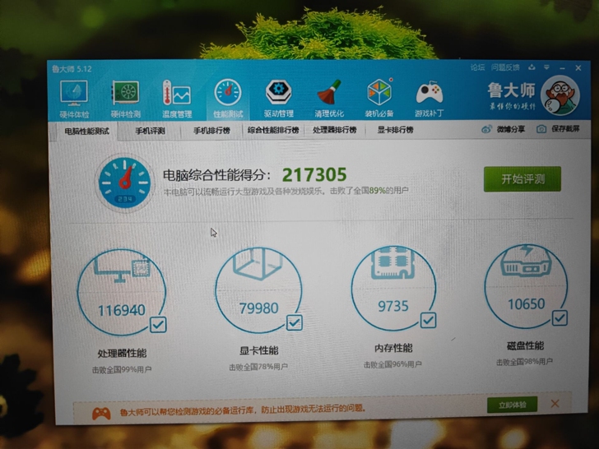Open 温度管理 temperature management icon
The width and height of the screenshot is (599, 449).
176,92
